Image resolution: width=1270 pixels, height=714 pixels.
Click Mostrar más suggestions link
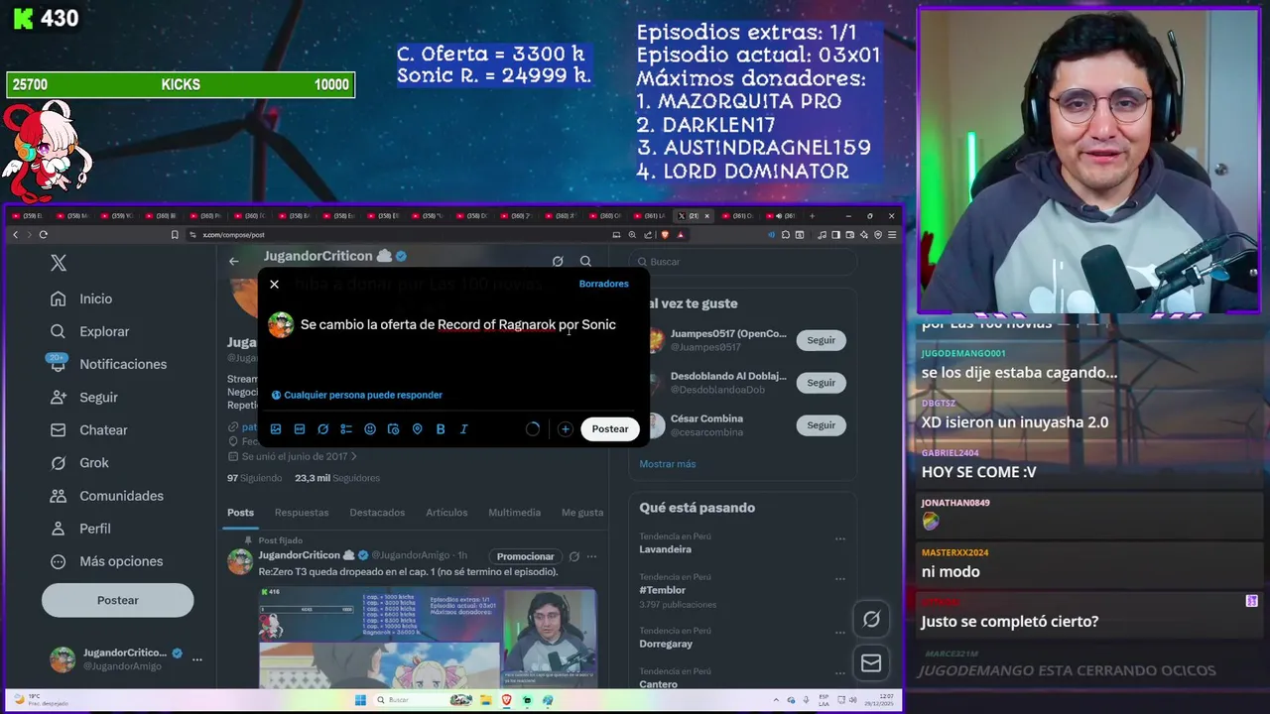point(667,464)
